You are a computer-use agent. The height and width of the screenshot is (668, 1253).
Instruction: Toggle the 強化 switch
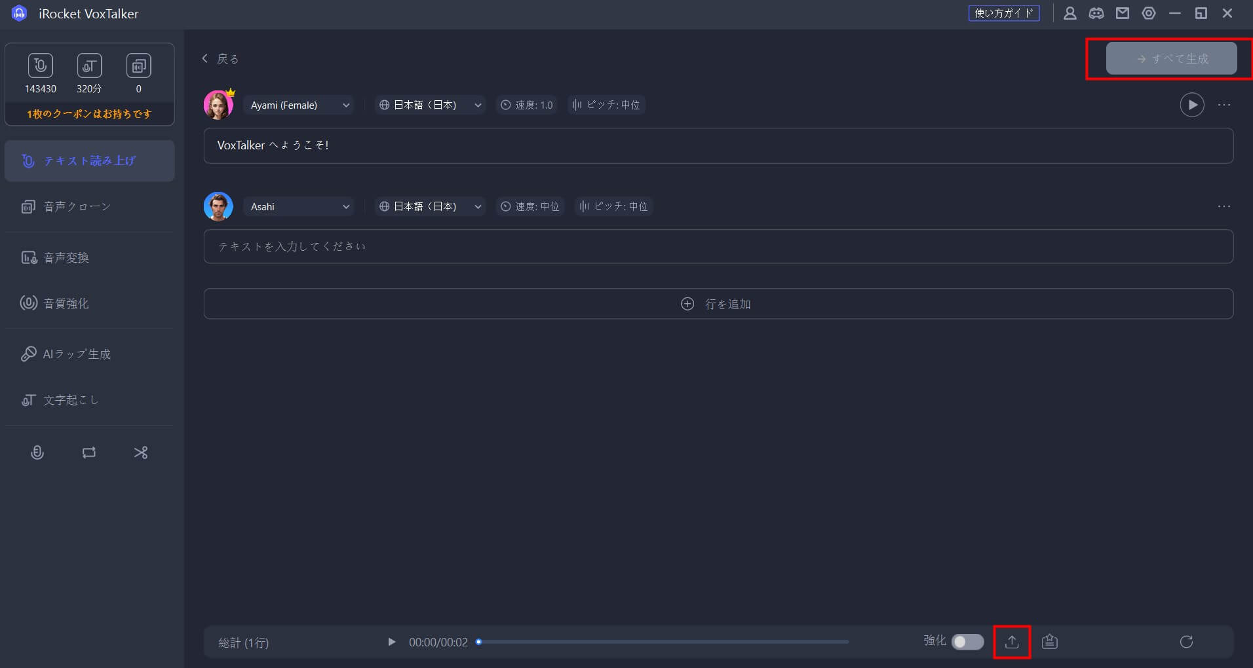tap(967, 642)
